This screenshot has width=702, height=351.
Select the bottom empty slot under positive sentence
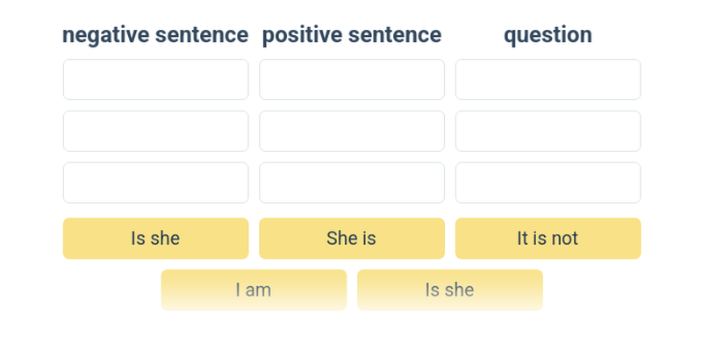pyautogui.click(x=352, y=183)
